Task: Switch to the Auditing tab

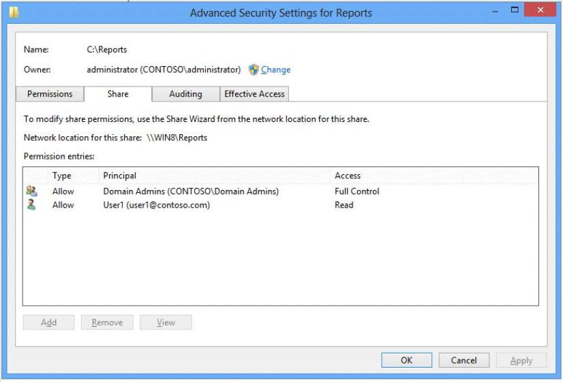Action: point(185,94)
